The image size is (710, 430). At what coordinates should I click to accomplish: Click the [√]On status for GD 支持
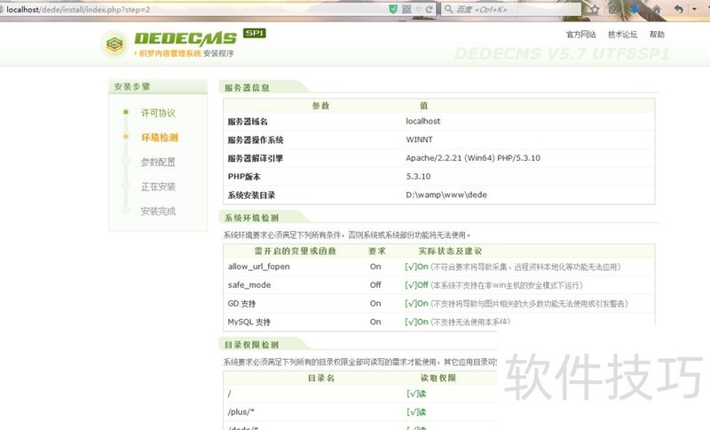[x=416, y=304]
